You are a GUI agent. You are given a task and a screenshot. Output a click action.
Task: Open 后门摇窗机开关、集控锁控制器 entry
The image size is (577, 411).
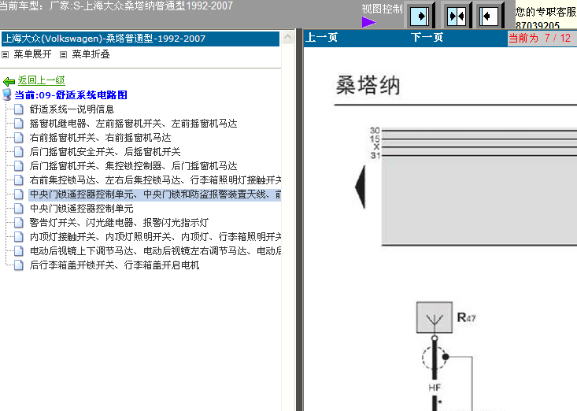[133, 166]
